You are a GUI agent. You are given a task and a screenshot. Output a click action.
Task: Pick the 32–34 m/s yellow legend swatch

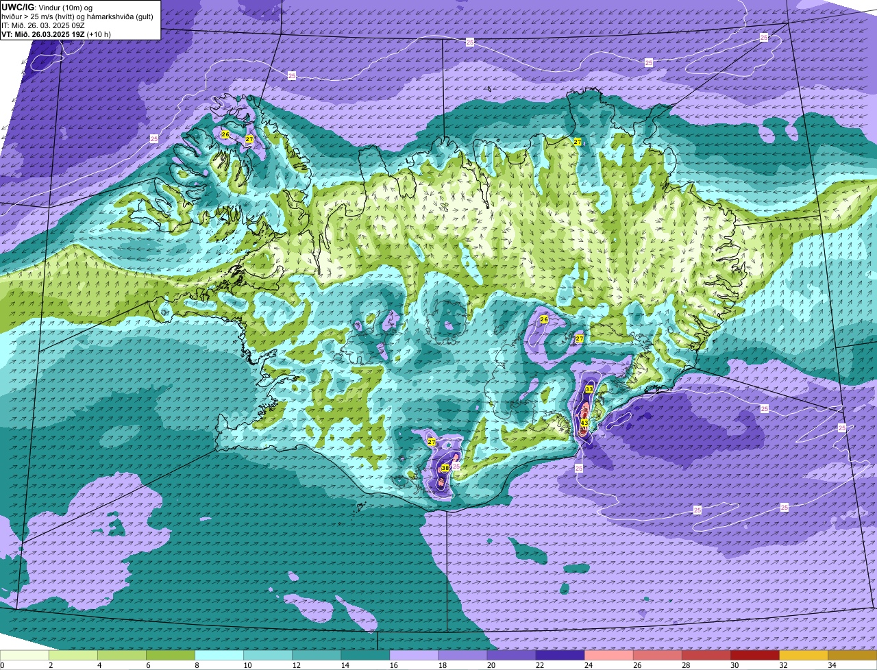click(803, 655)
